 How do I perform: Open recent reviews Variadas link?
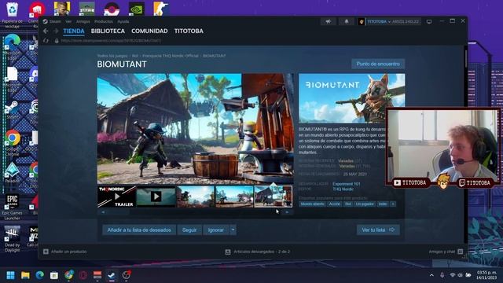tap(346, 160)
